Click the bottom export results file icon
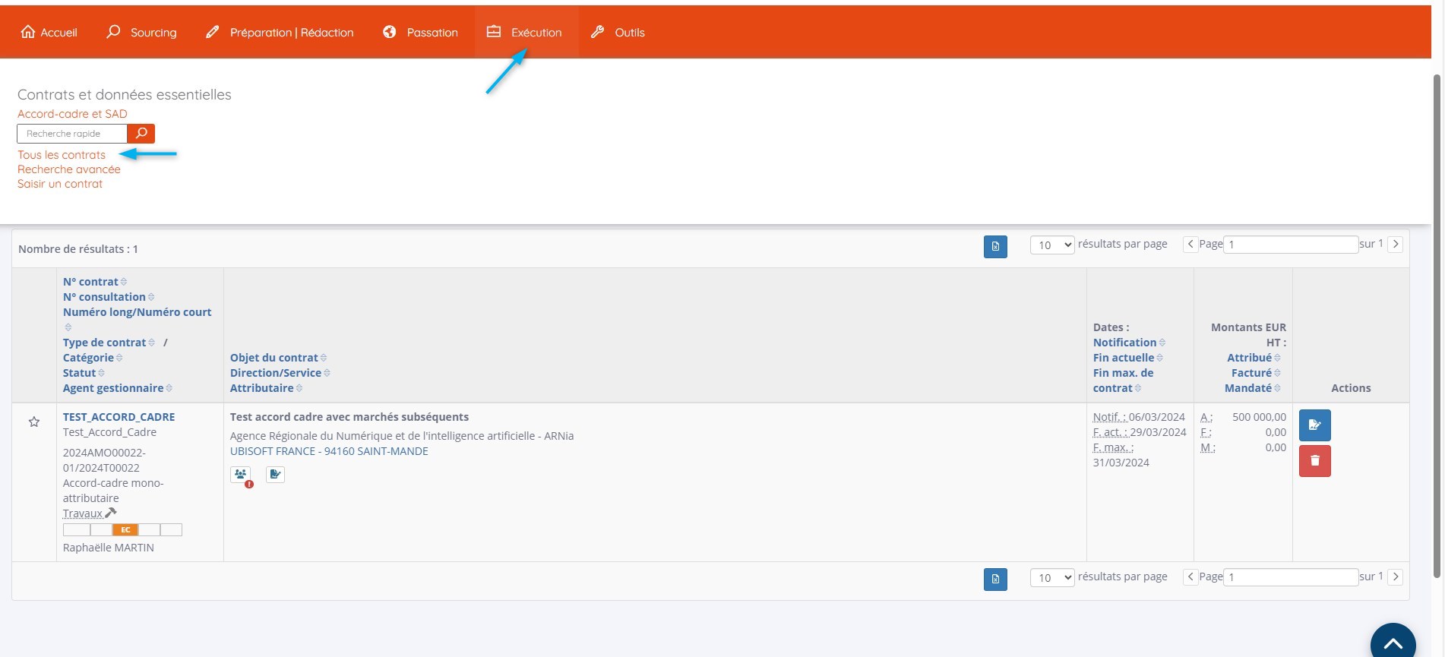1445x657 pixels. [995, 579]
